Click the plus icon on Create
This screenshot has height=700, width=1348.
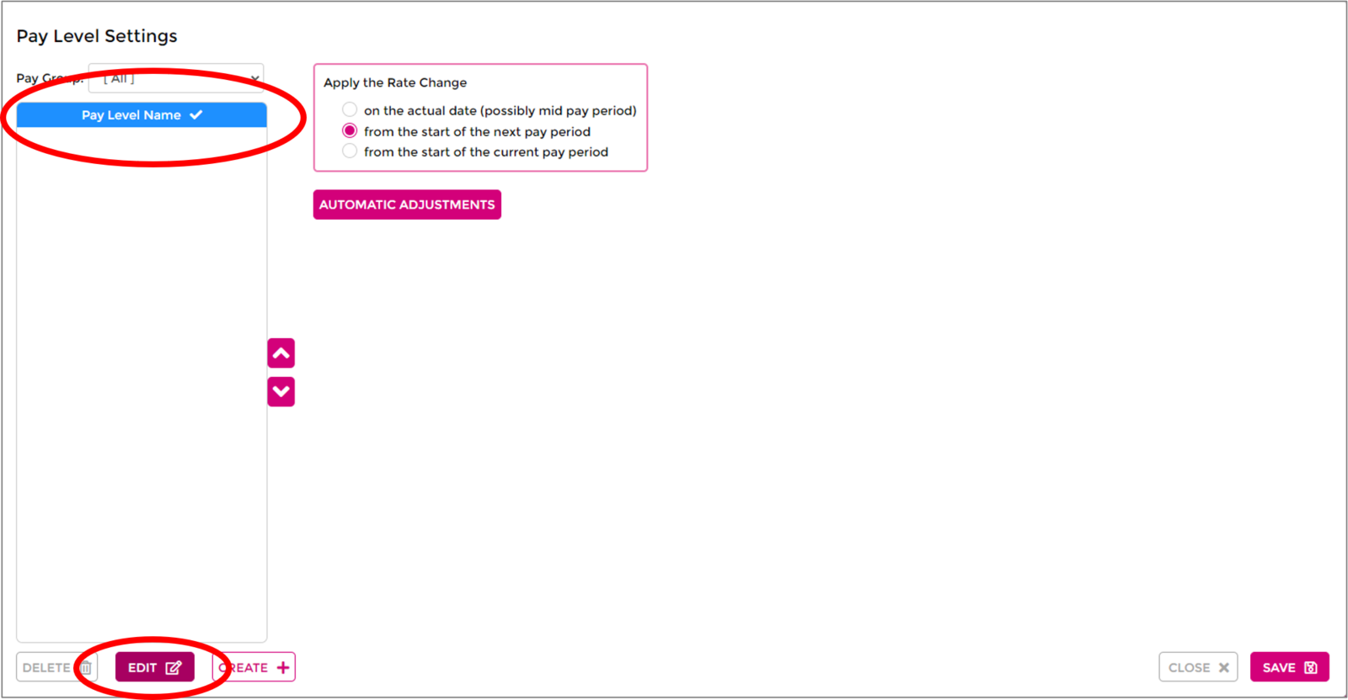[283, 668]
